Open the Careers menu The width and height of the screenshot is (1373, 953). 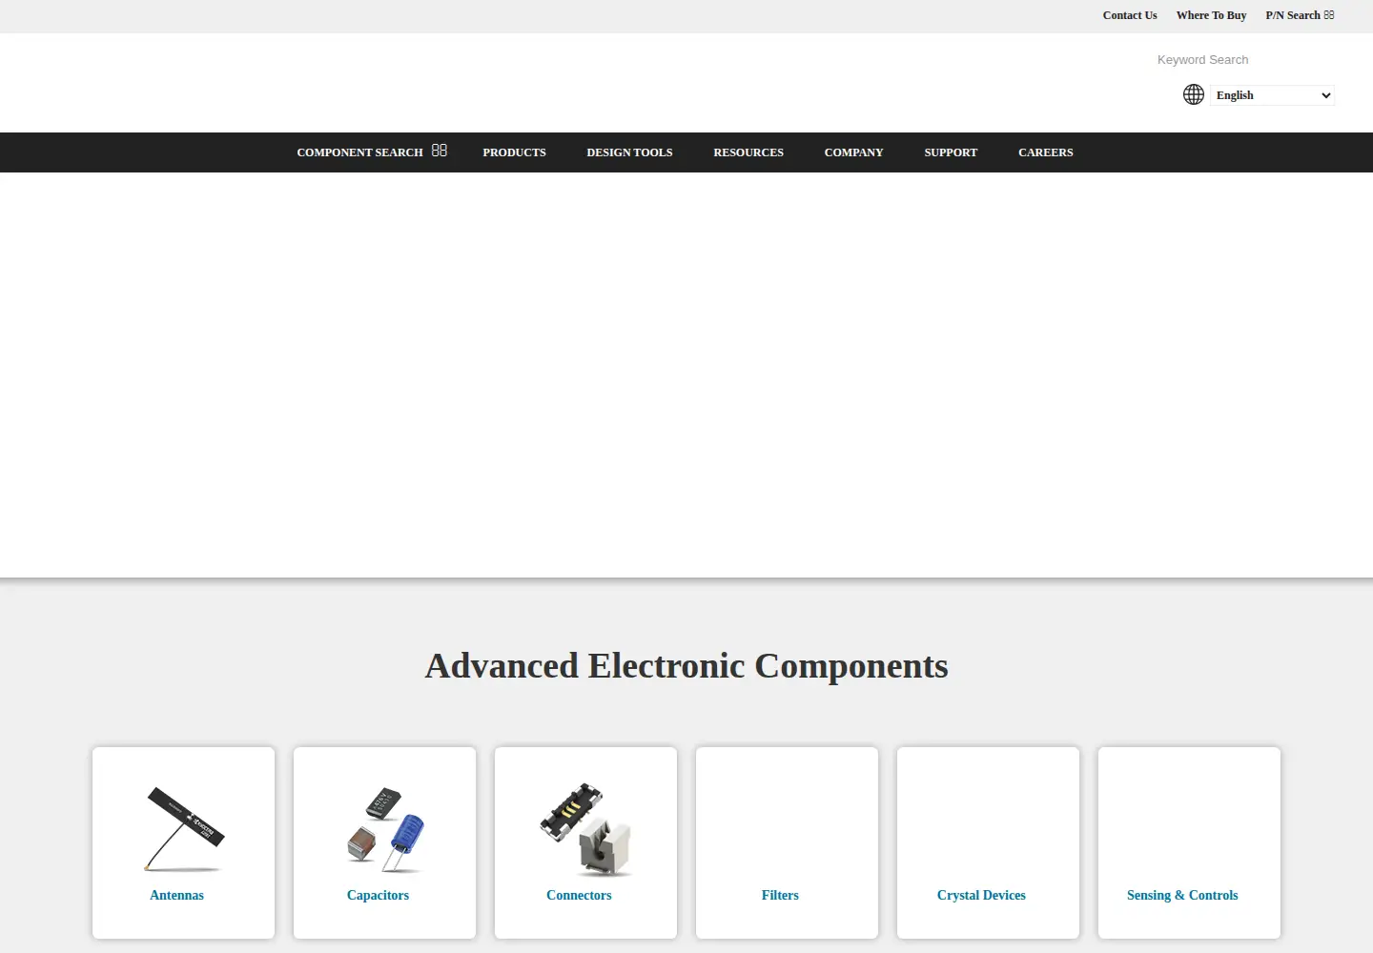[1045, 152]
